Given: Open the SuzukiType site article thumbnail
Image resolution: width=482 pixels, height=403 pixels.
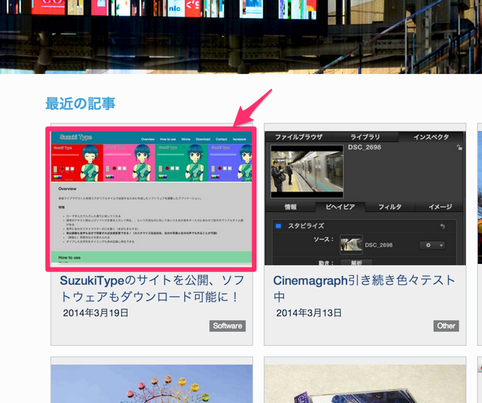Looking at the screenshot, I should tap(151, 198).
